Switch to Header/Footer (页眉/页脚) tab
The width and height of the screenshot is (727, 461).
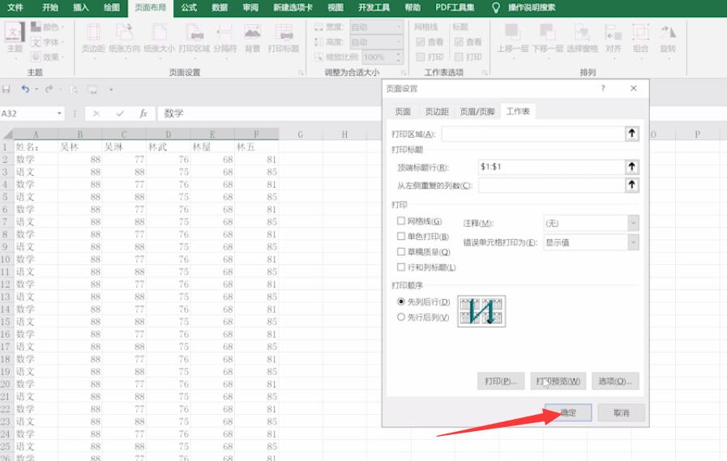tap(477, 111)
